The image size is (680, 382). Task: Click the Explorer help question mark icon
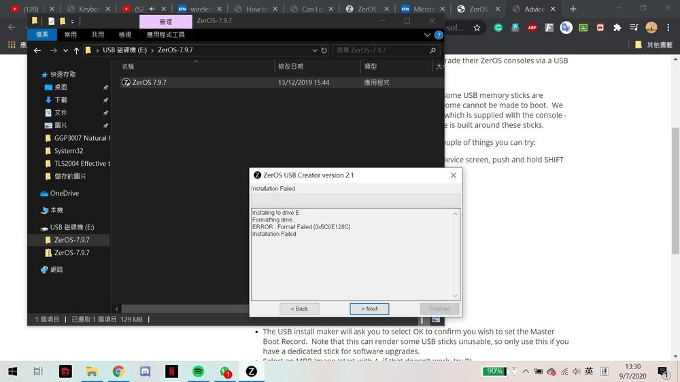pos(439,35)
